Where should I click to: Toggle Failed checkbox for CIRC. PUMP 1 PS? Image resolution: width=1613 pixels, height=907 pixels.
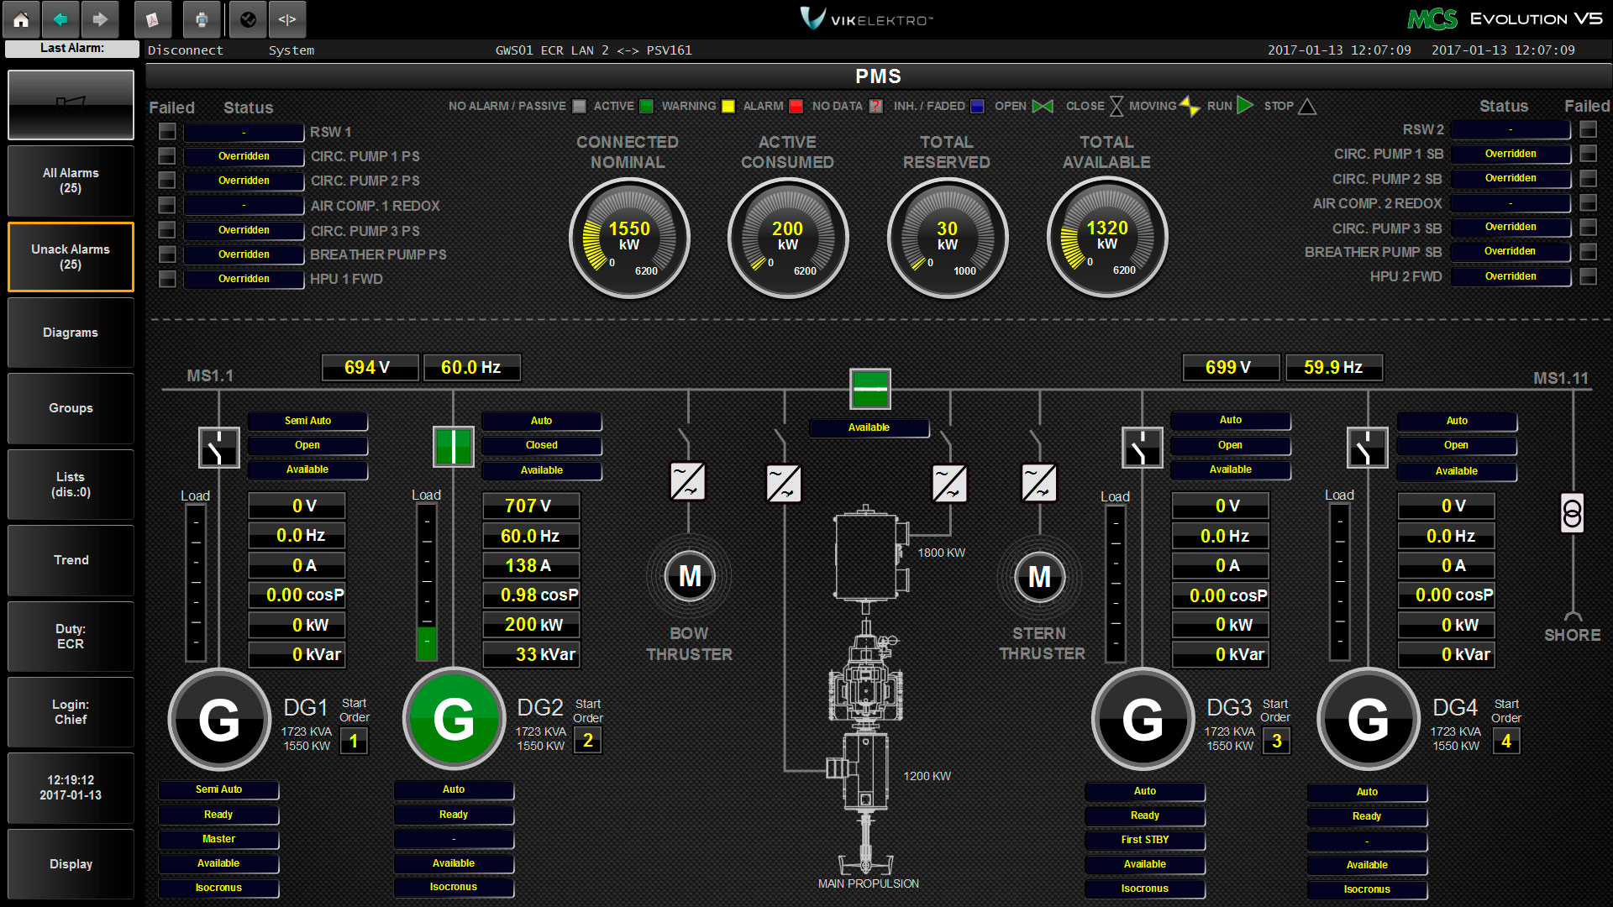coord(167,156)
